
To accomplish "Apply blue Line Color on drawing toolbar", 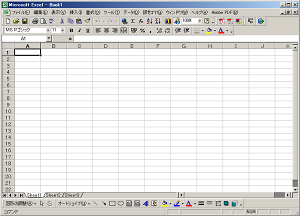I will tap(177, 203).
